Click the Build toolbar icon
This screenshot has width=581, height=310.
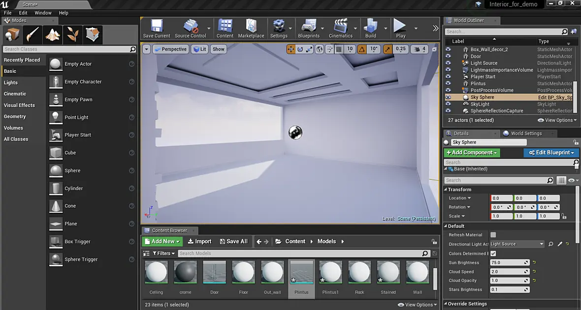point(371,29)
